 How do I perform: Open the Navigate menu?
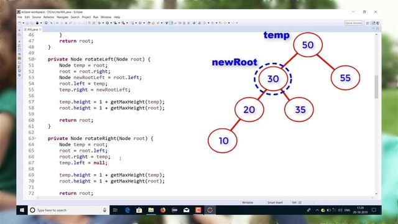(x=62, y=17)
